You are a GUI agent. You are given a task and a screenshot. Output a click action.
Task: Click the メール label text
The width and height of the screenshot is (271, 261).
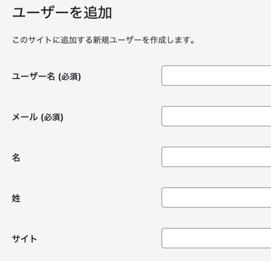point(25,117)
